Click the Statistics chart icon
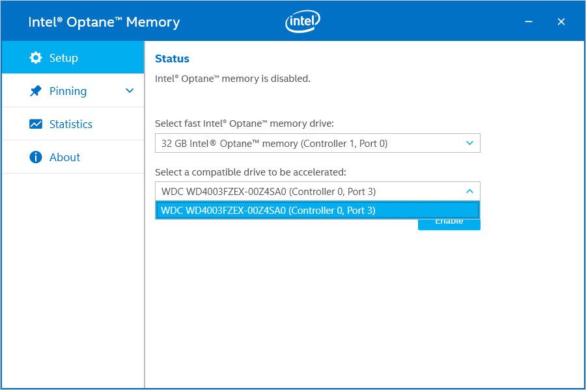 click(36, 124)
